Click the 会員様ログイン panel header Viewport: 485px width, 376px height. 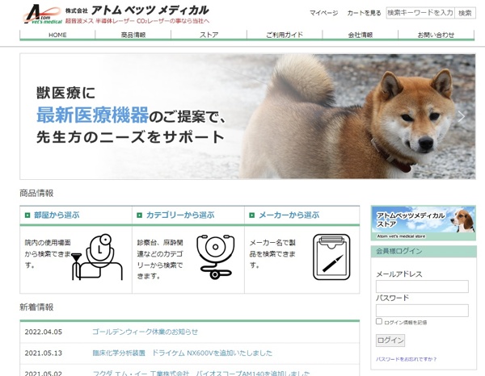423,251
